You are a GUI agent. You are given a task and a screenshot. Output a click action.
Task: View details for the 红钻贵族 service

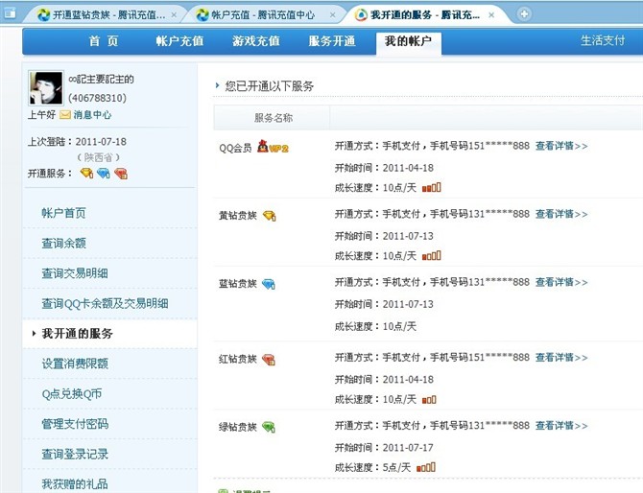tap(561, 358)
